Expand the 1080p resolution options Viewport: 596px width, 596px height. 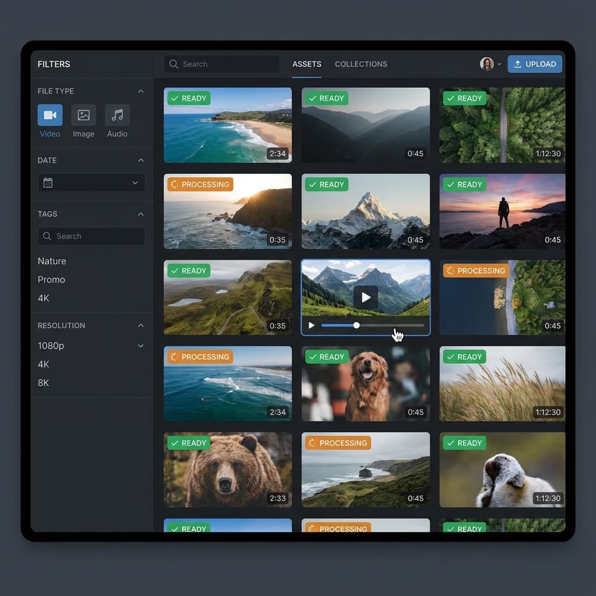coord(140,346)
